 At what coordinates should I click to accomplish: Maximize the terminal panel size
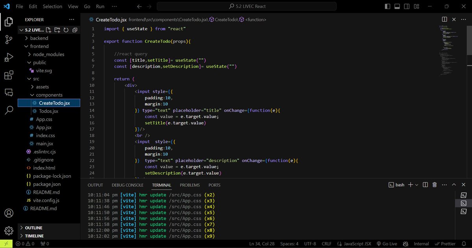(x=454, y=185)
